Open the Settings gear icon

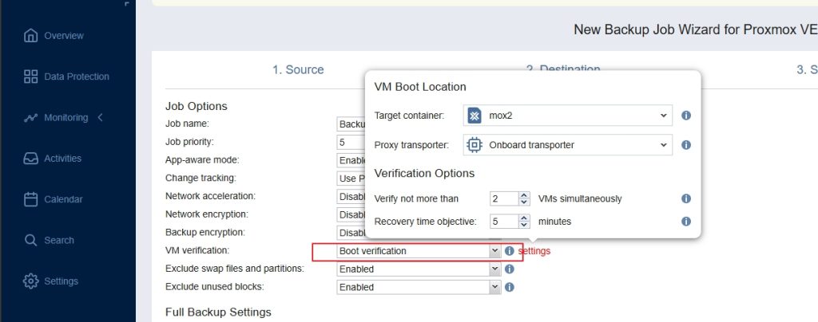[31, 281]
